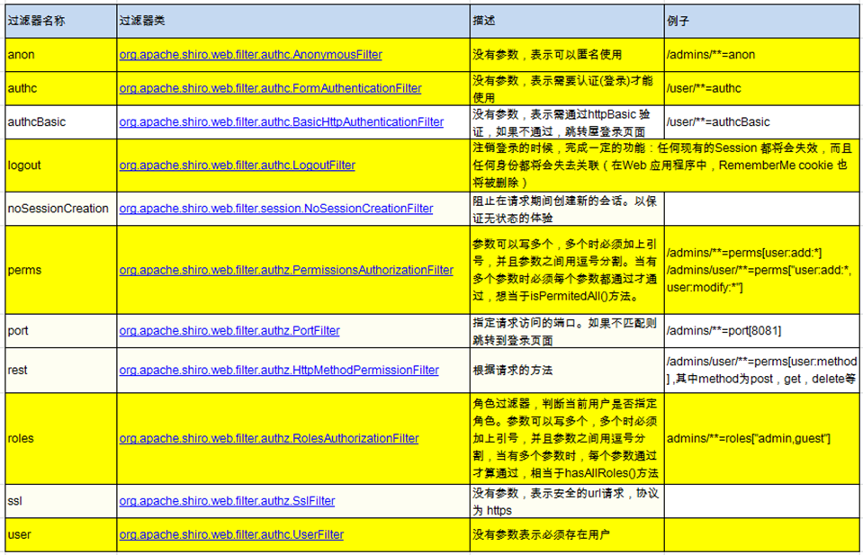863x555 pixels.
Task: Open the BasicHttpAuthenticationFilter class link
Action: point(280,121)
